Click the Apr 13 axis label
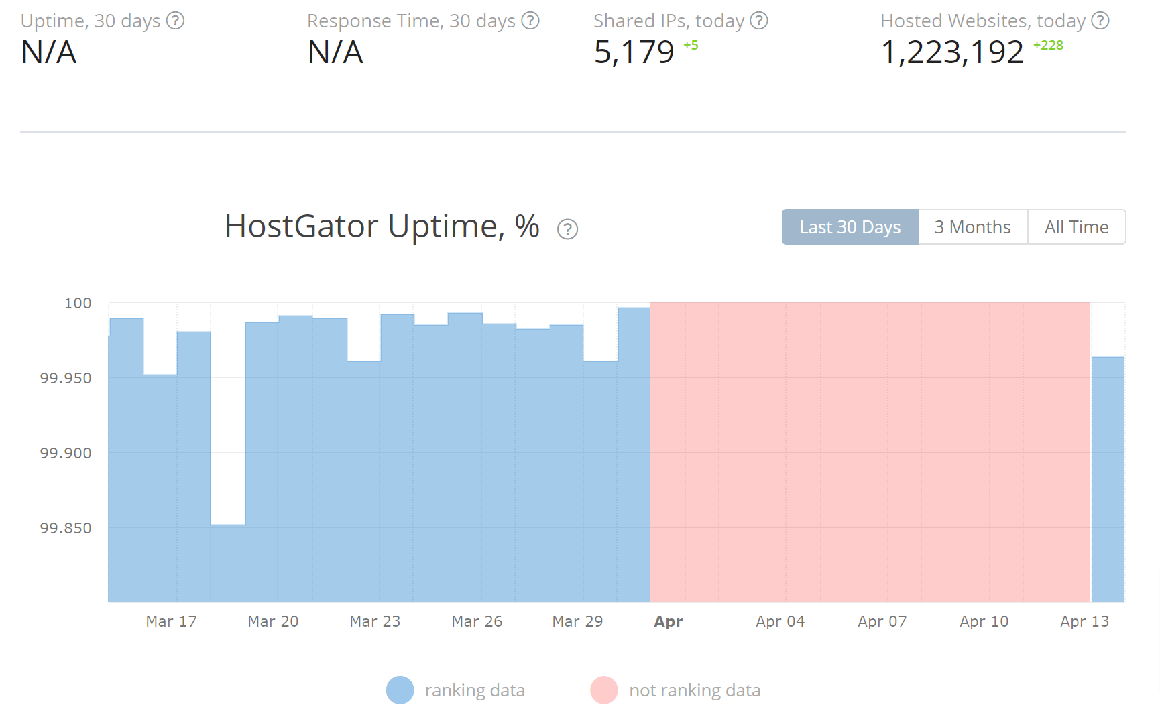 (x=1085, y=621)
